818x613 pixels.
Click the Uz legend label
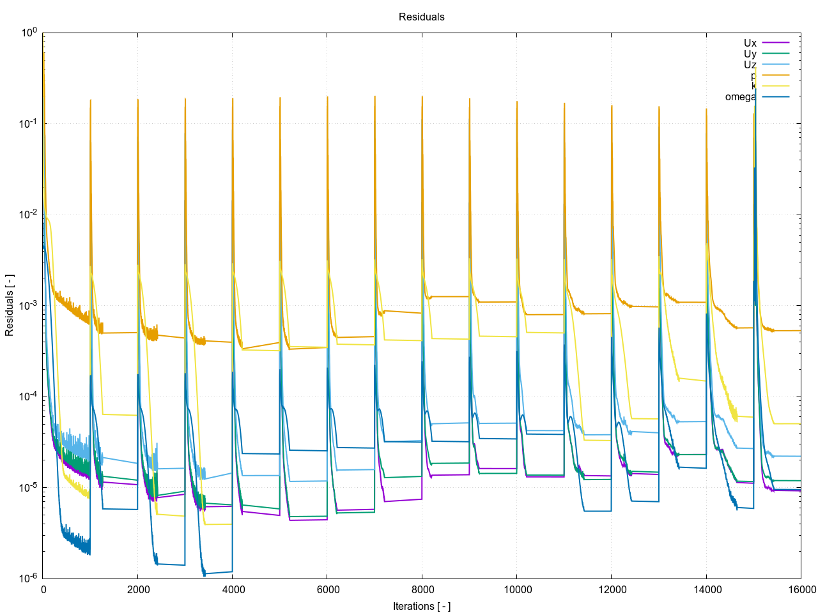(x=750, y=65)
